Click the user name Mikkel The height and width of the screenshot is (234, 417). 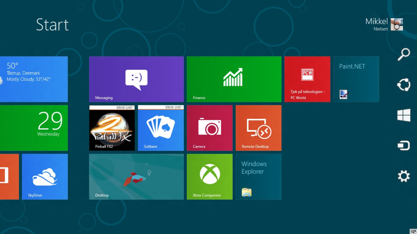[x=376, y=21]
